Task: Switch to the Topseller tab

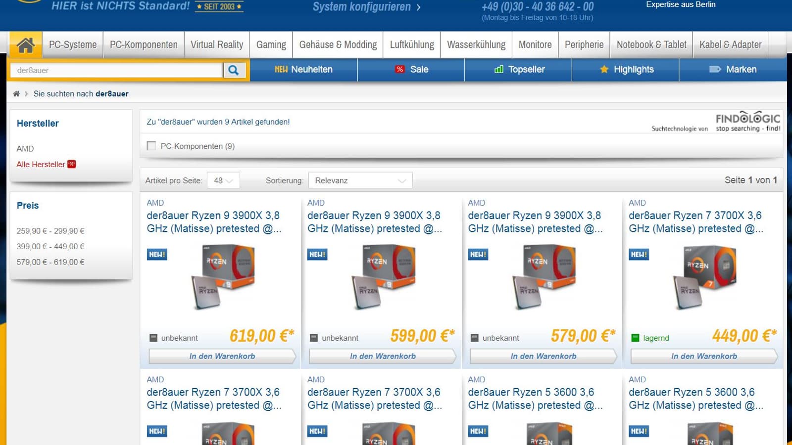Action: [x=518, y=70]
